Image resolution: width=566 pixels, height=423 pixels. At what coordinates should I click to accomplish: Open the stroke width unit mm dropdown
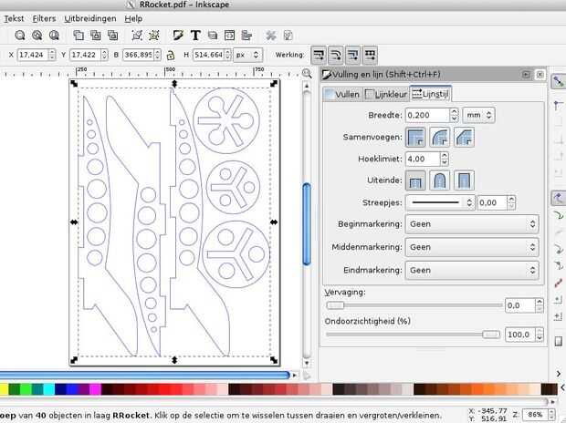(x=478, y=115)
